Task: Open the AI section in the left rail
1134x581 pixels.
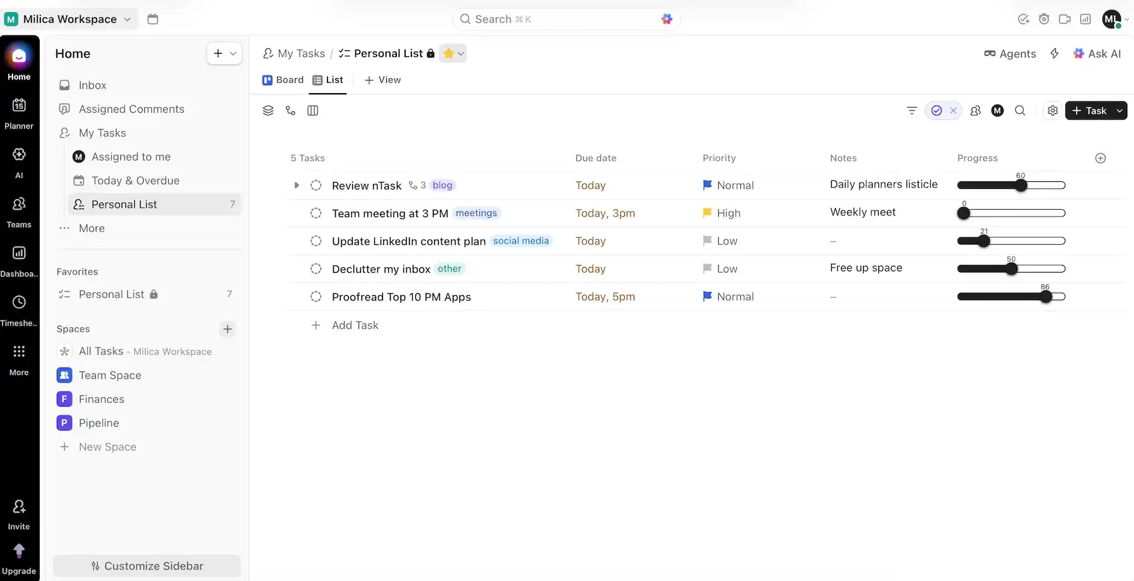Action: pyautogui.click(x=19, y=162)
